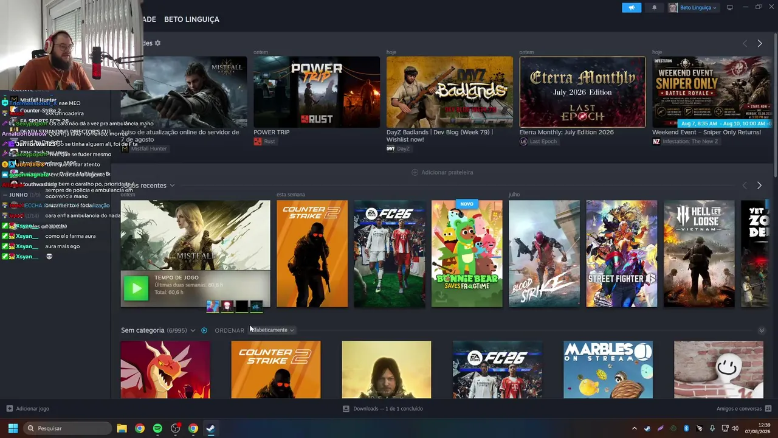Open the Mistfall Hunter recent game art
778x438 pixels.
coord(195,235)
